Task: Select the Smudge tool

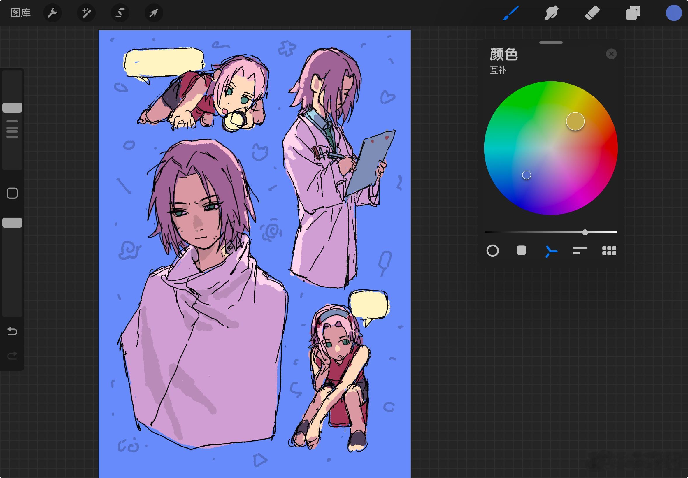Action: pyautogui.click(x=551, y=13)
